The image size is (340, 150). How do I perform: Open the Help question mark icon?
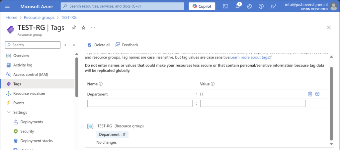tap(261, 6)
